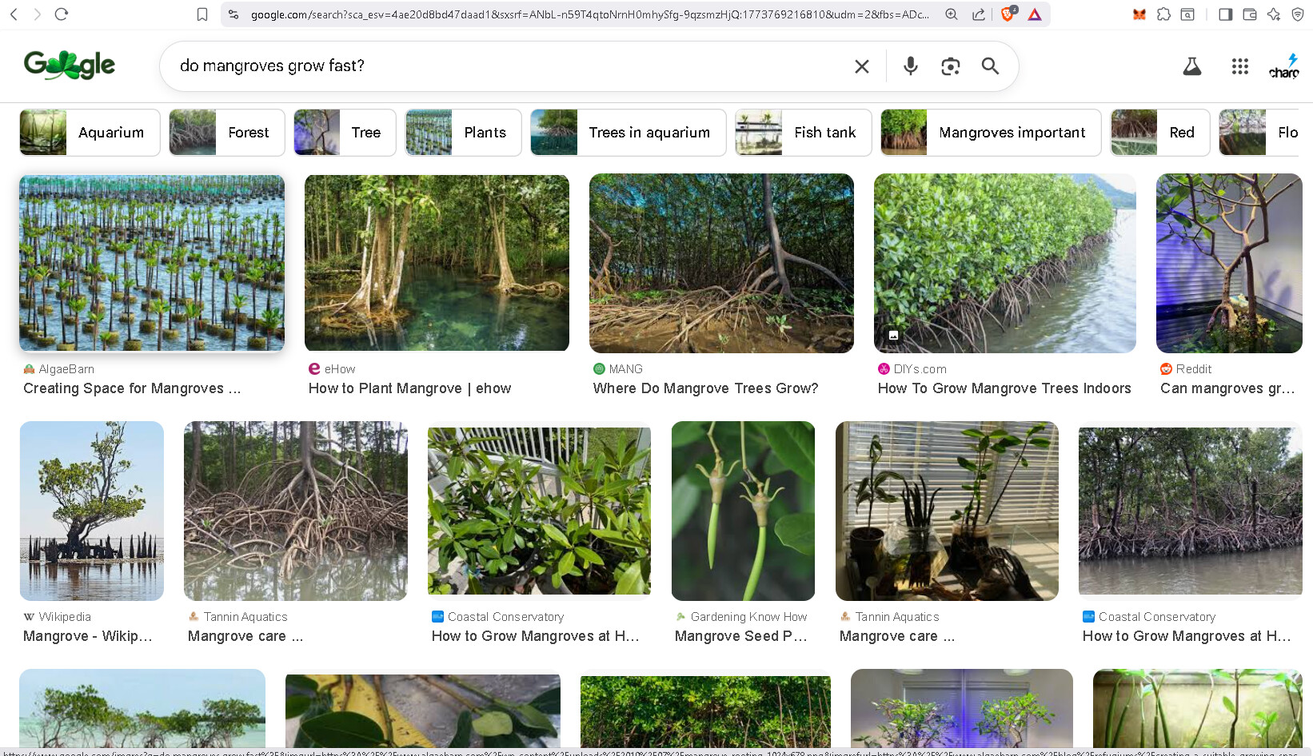Click in the search query field
The height and width of the screenshot is (756, 1313).
click(x=504, y=66)
